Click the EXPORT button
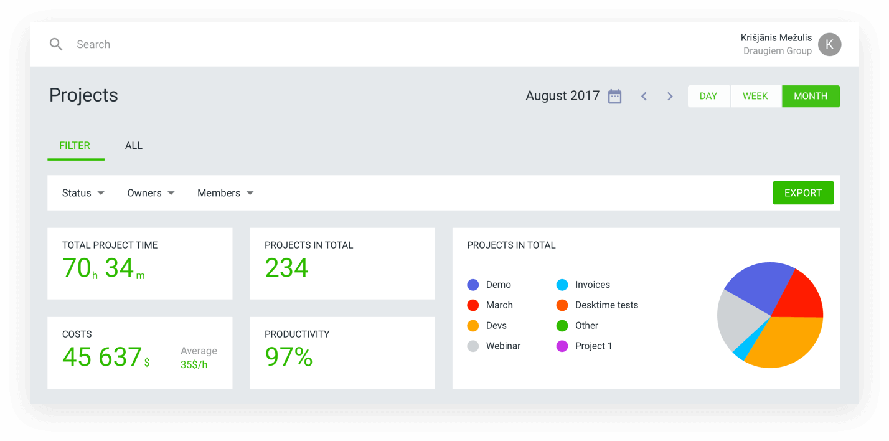Viewport: 889px width, 441px height. point(803,192)
